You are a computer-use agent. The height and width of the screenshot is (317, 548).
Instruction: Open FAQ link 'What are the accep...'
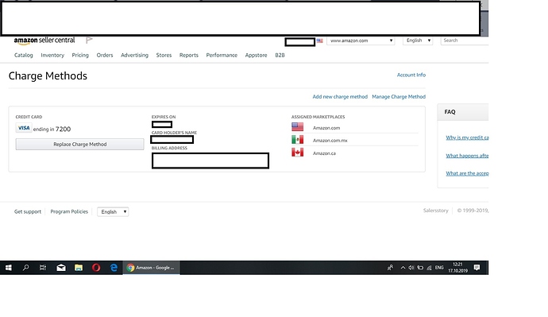(x=467, y=173)
